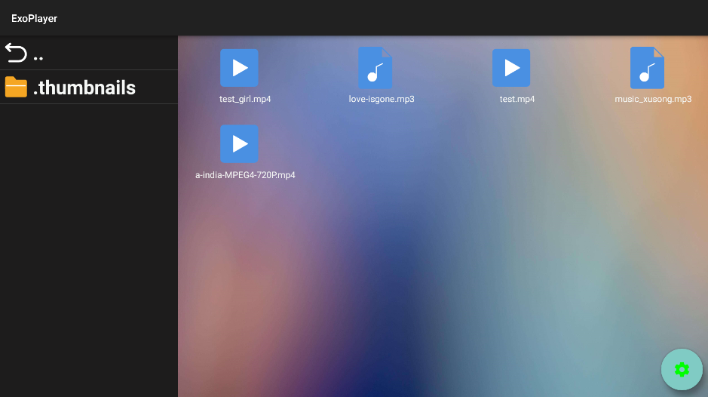Click the green settings gear button
The image size is (708, 397).
point(682,369)
